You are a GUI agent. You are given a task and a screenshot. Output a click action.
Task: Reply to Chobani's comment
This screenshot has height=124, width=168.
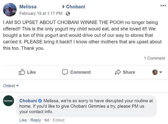[x=36, y=120]
